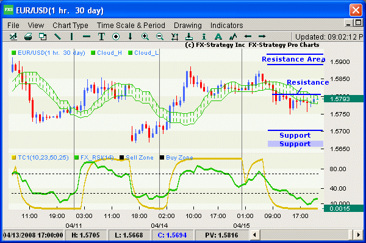The height and width of the screenshot is (243, 366).
Task: Click the Cloud_H legend color square
Action: (x=93, y=53)
